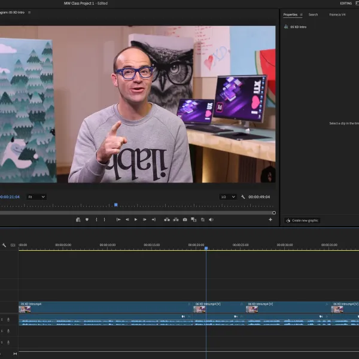Step back one frame
The width and height of the screenshot is (359, 359).
[127, 220]
